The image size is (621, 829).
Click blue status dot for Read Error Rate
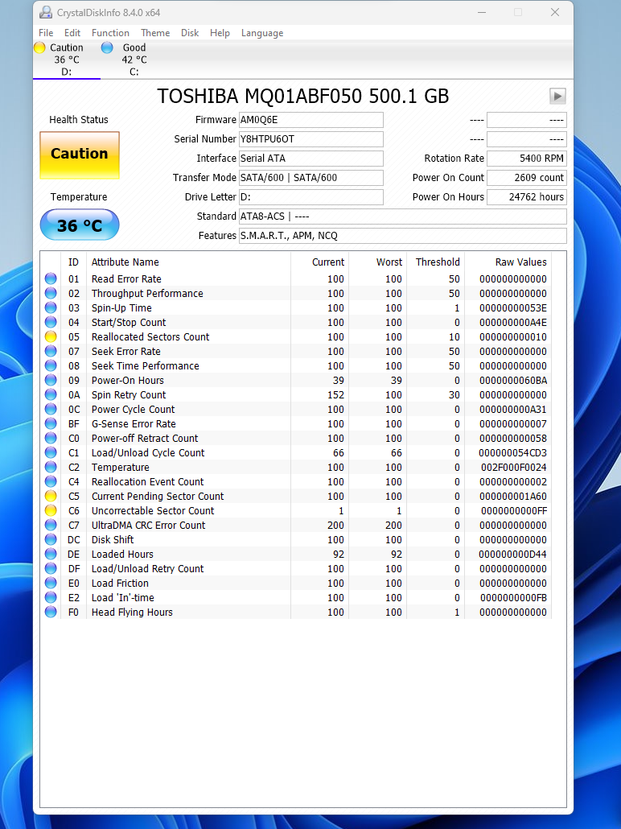click(51, 278)
